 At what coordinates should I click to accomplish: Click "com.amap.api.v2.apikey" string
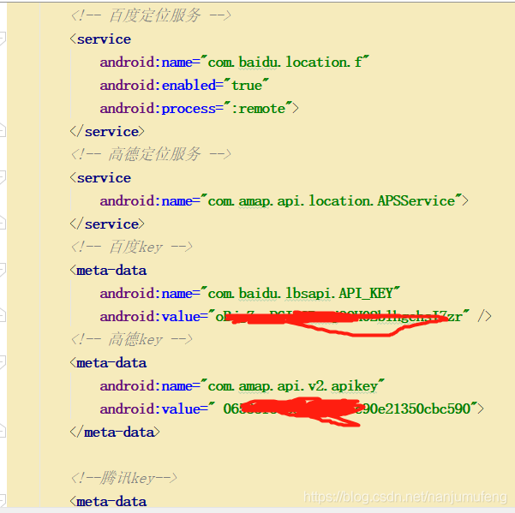[x=292, y=385]
